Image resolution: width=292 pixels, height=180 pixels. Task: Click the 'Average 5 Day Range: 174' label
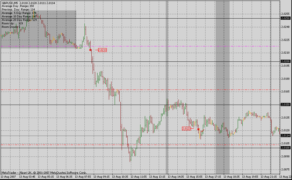[19, 13]
